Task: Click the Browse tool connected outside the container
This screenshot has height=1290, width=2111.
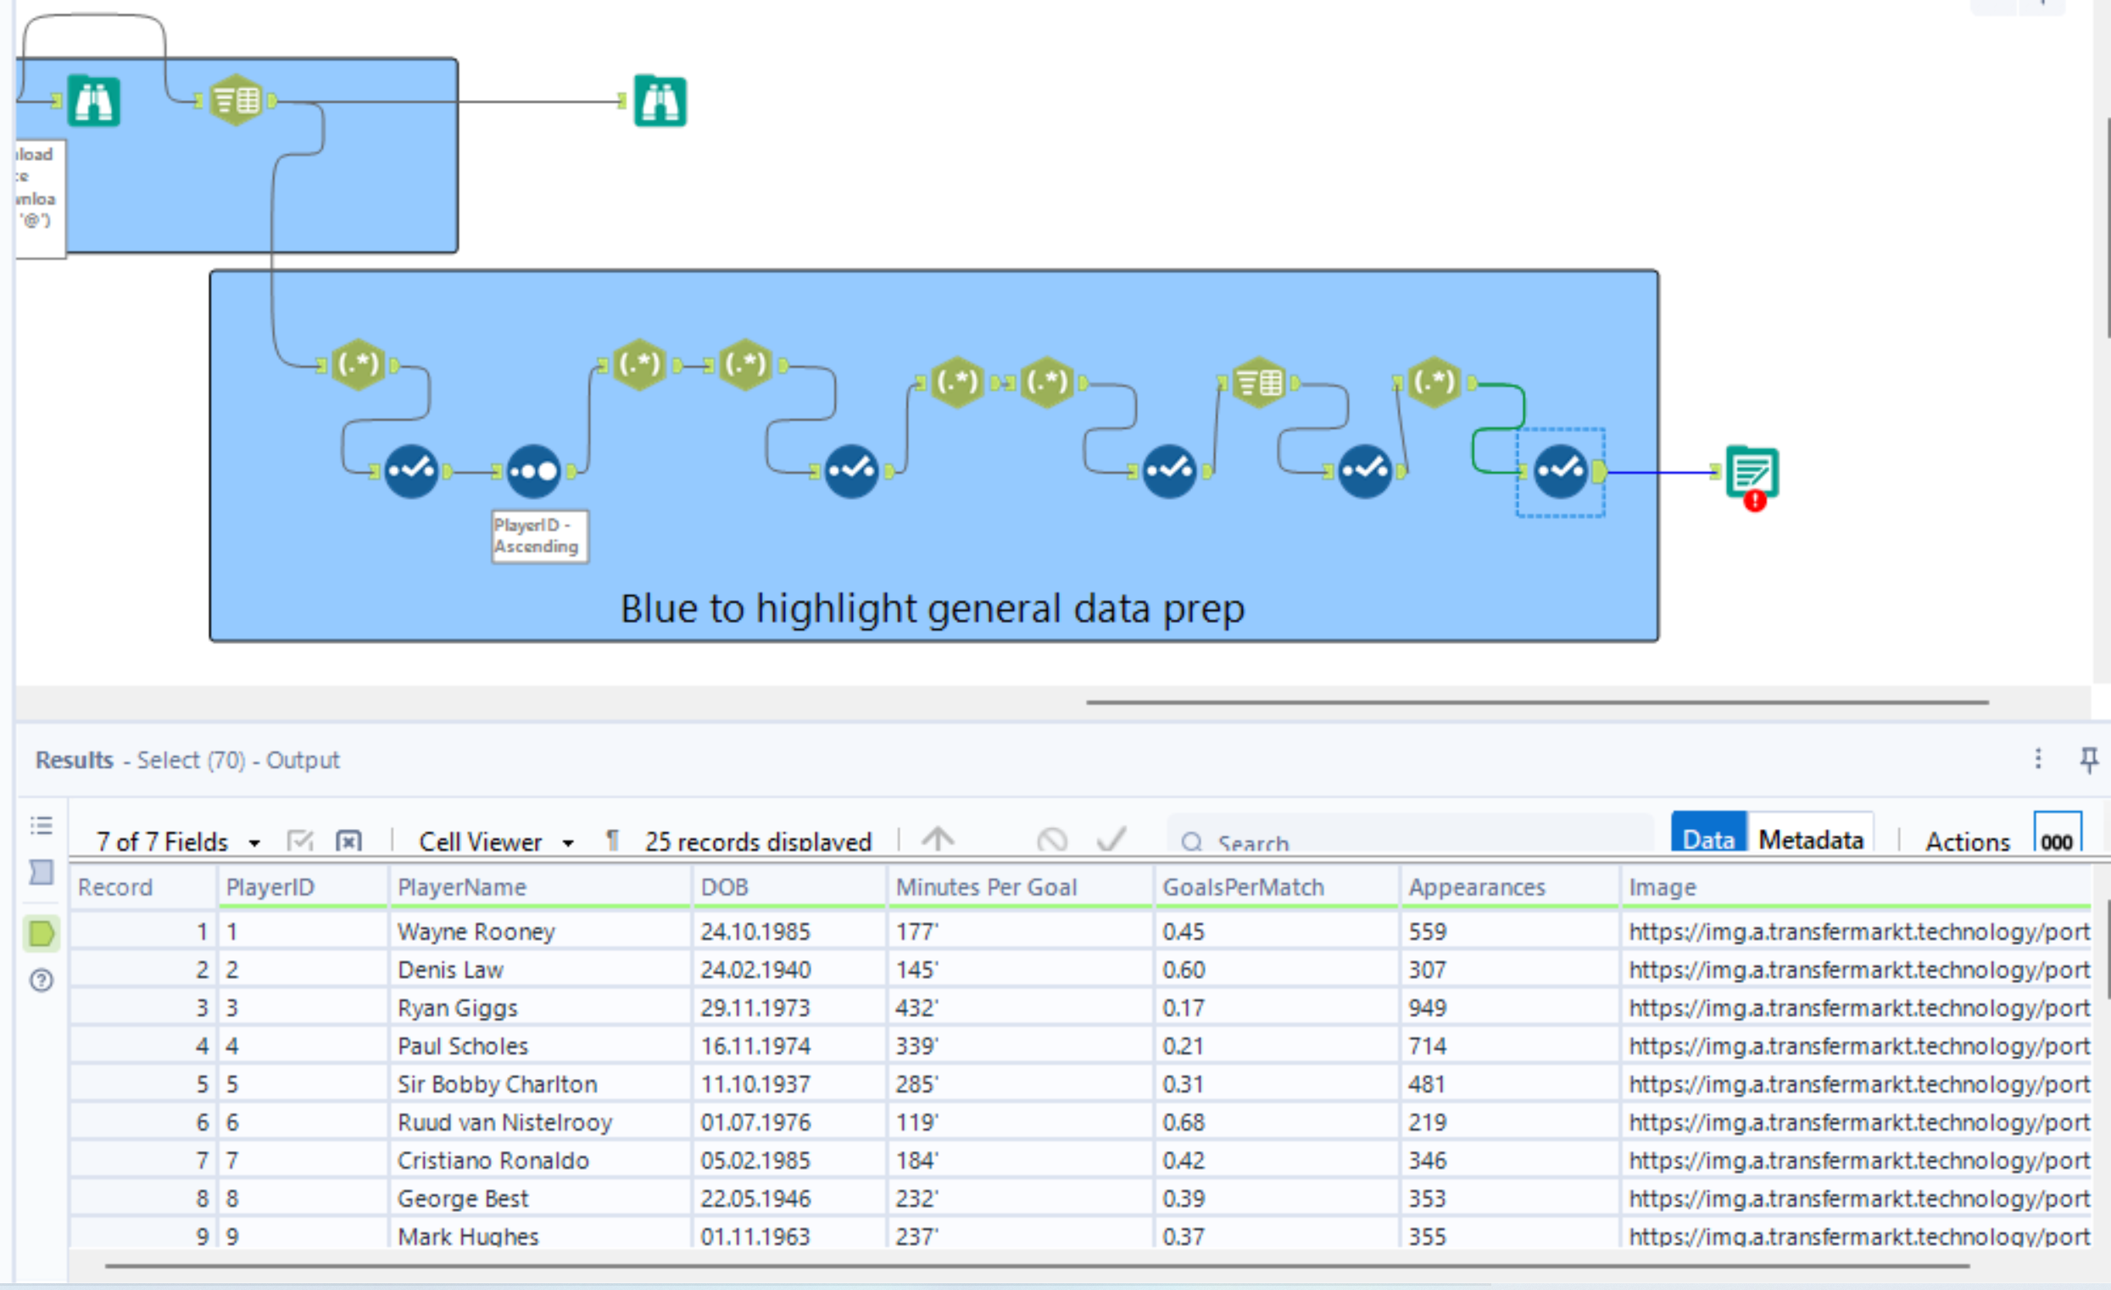Action: click(x=660, y=101)
